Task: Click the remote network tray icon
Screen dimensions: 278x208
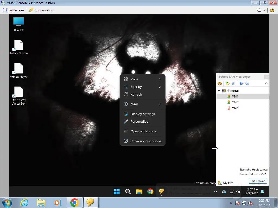Action: pyautogui.click(x=232, y=191)
